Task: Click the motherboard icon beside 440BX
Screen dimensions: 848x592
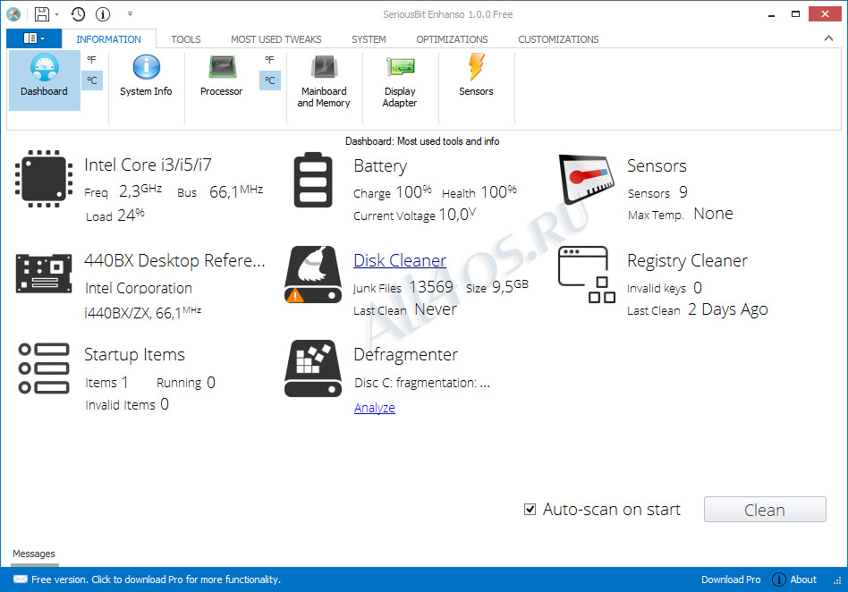Action: (44, 273)
